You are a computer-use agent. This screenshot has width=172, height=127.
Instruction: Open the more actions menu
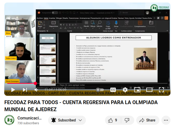coord(166,120)
